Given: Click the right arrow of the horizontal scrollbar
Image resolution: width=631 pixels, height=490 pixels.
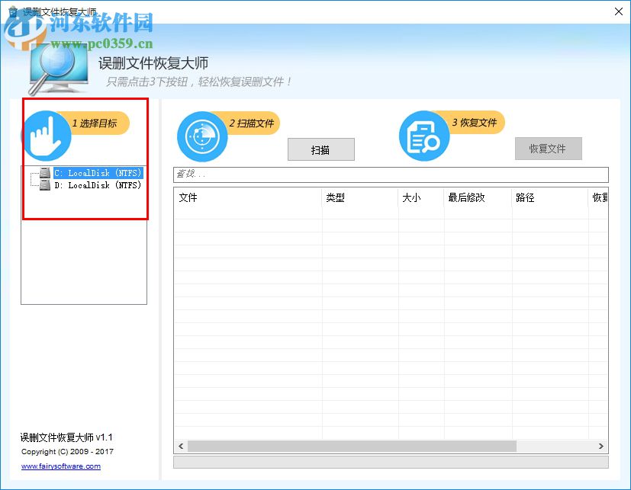Looking at the screenshot, I should 600,446.
